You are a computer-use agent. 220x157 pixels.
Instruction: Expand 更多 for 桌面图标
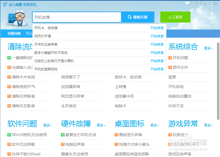pyautogui.click(x=155, y=125)
